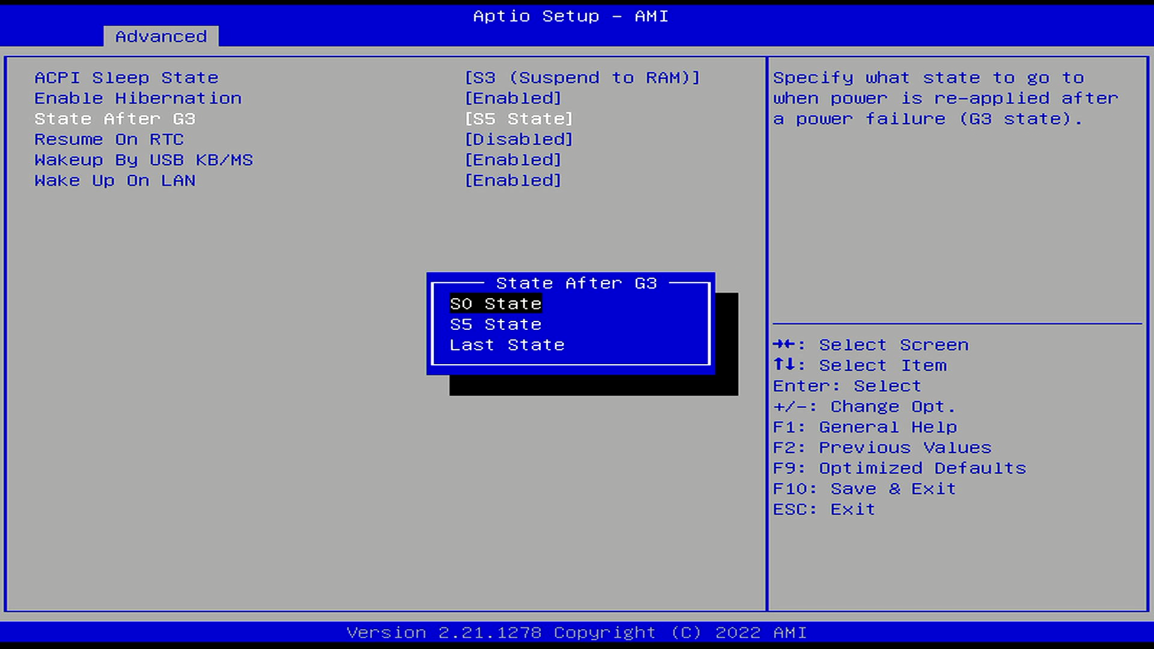Open ACPI Sleep State value dropdown
The height and width of the screenshot is (649, 1154).
click(582, 78)
